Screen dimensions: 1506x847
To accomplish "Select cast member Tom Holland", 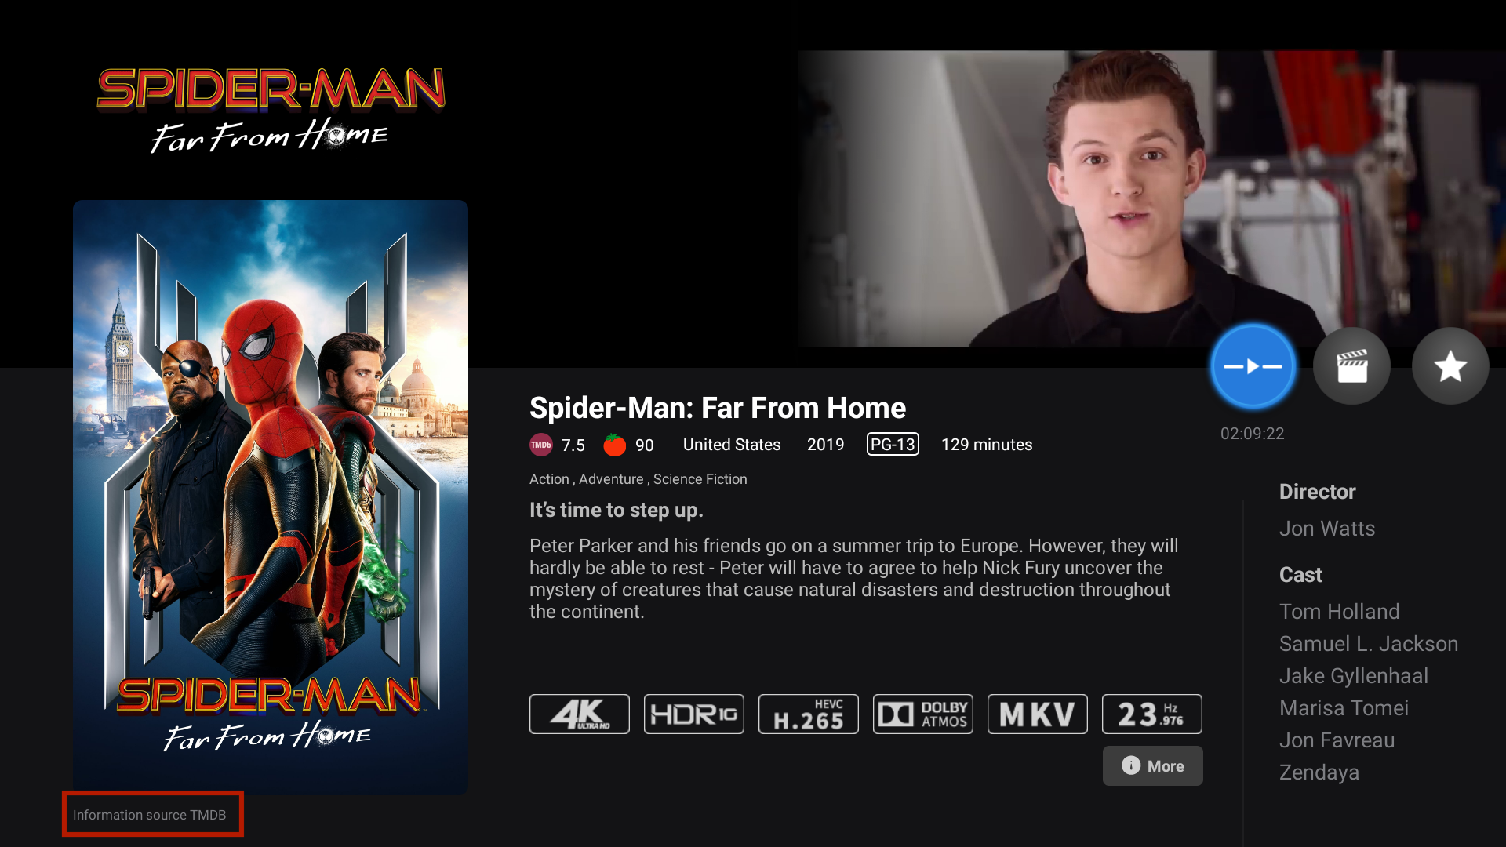I will [x=1340, y=612].
